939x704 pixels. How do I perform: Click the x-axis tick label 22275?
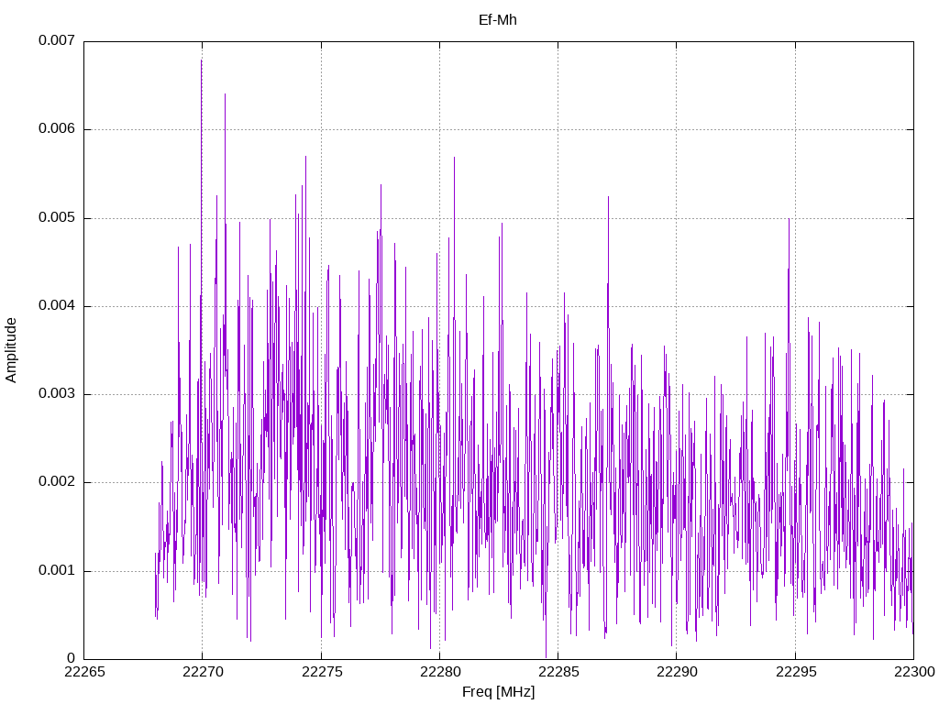point(322,672)
